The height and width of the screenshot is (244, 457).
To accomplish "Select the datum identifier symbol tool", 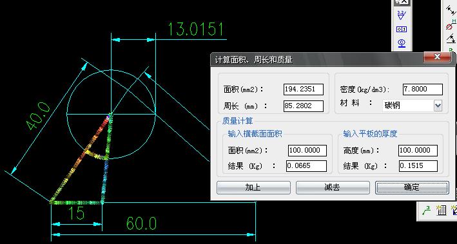I will (402, 43).
